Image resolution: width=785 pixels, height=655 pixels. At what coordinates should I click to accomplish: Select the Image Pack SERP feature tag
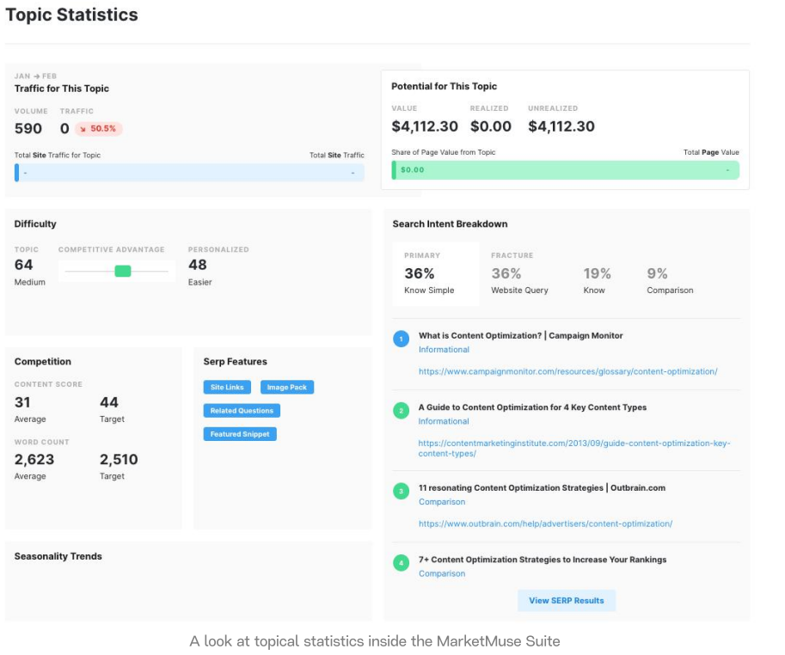pyautogui.click(x=286, y=388)
